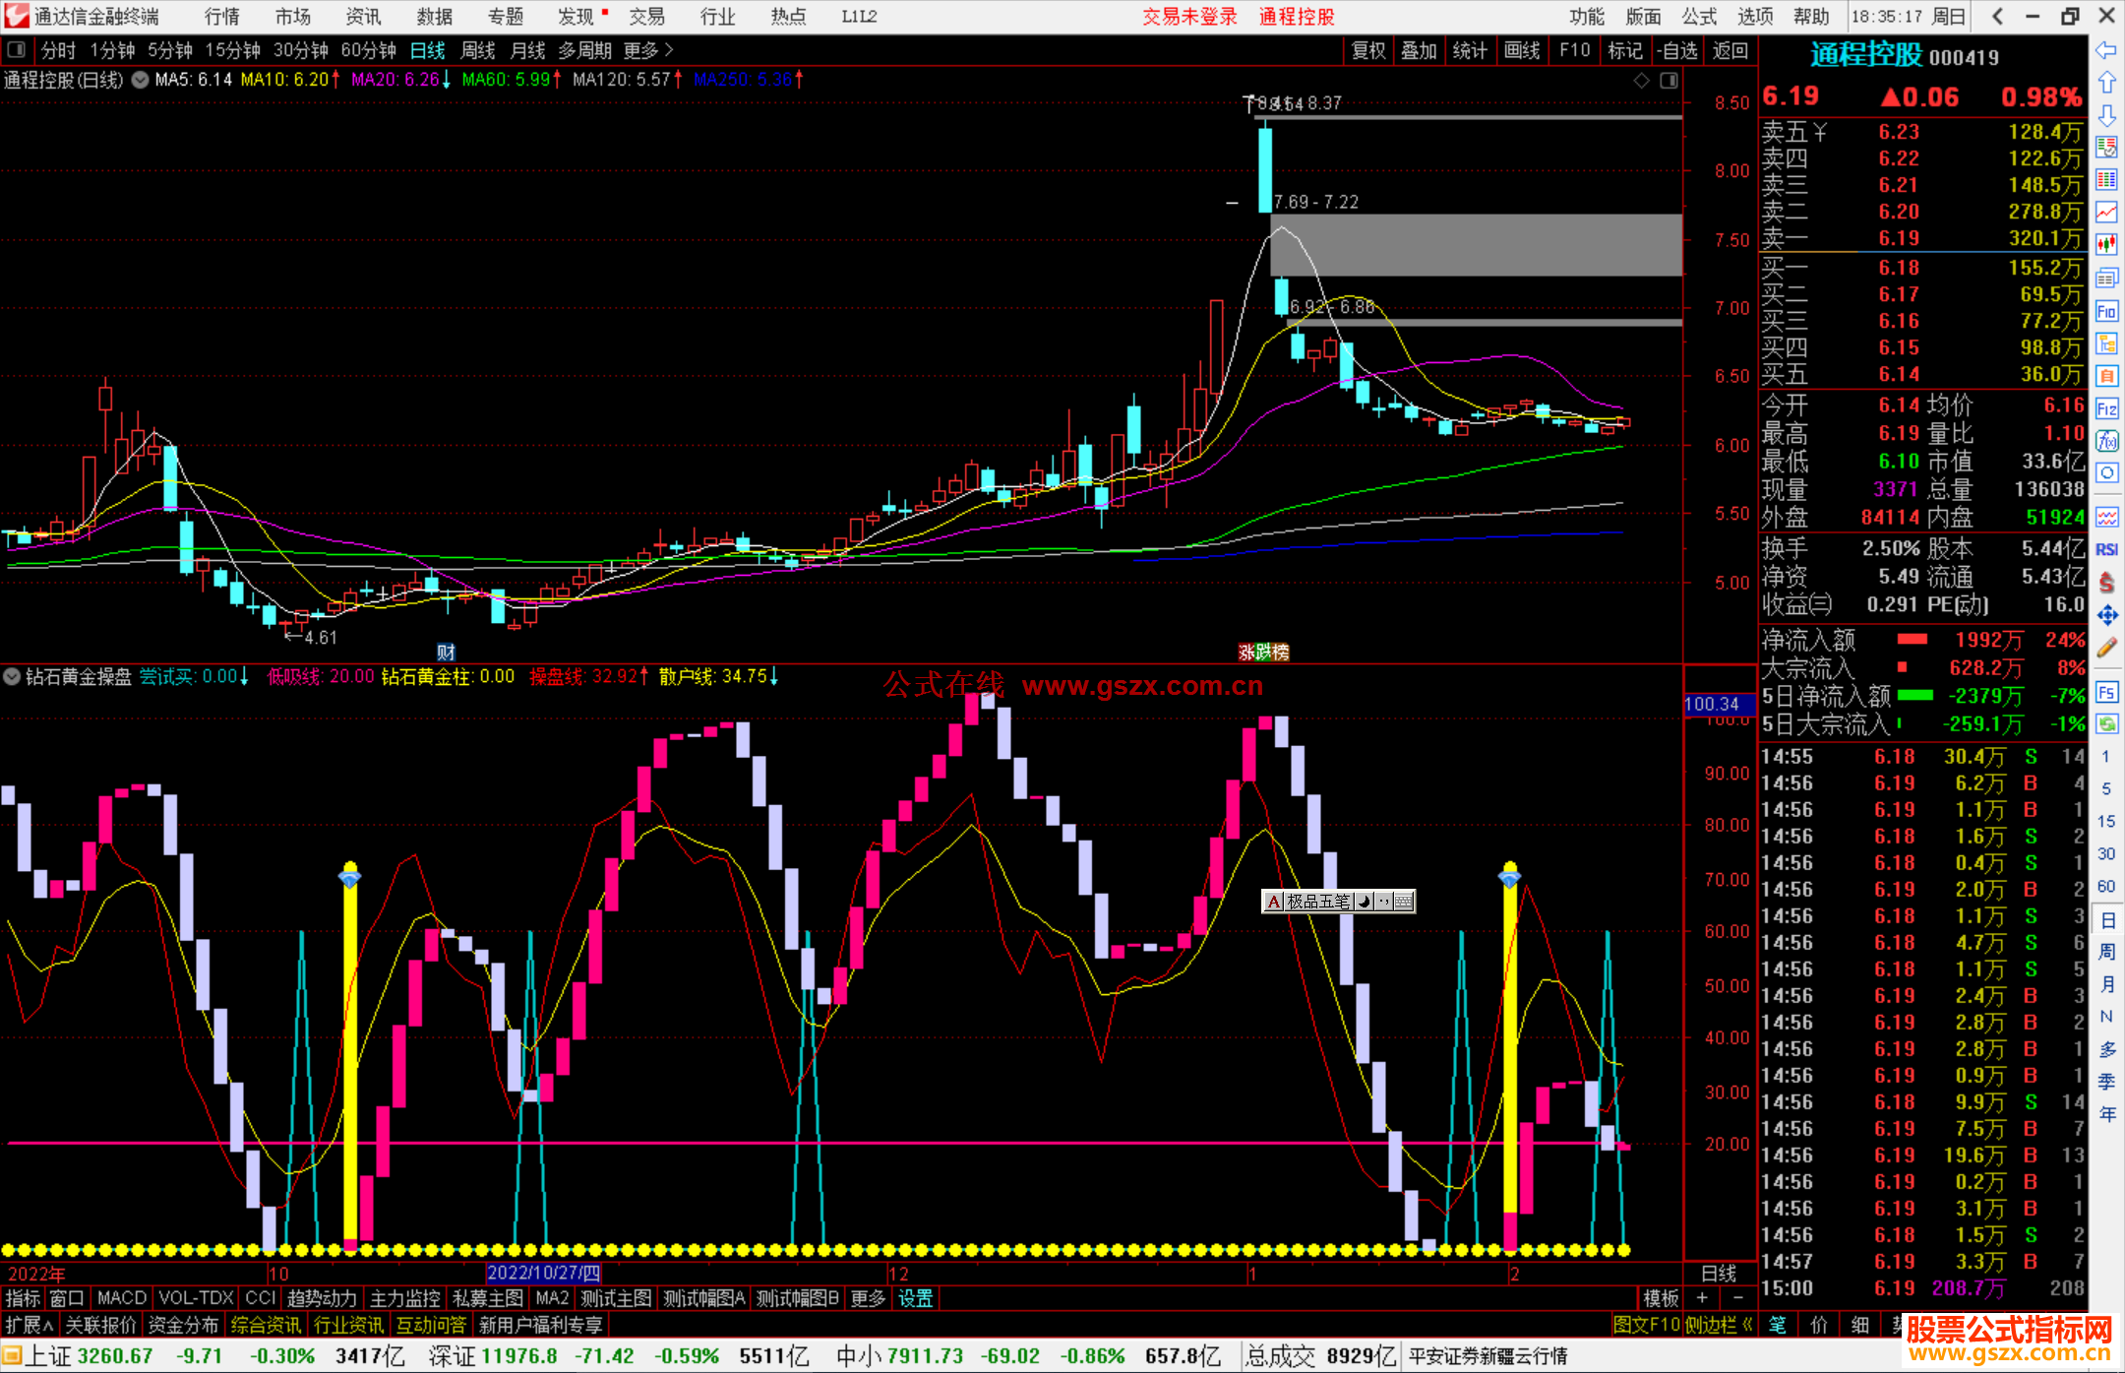Select the candlestick chart icon in sidebar

click(2106, 245)
